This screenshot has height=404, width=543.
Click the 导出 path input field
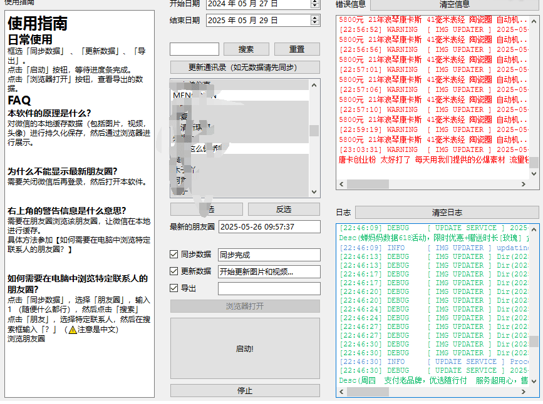point(269,288)
